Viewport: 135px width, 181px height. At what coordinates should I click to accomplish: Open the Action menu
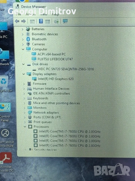click(31, 14)
